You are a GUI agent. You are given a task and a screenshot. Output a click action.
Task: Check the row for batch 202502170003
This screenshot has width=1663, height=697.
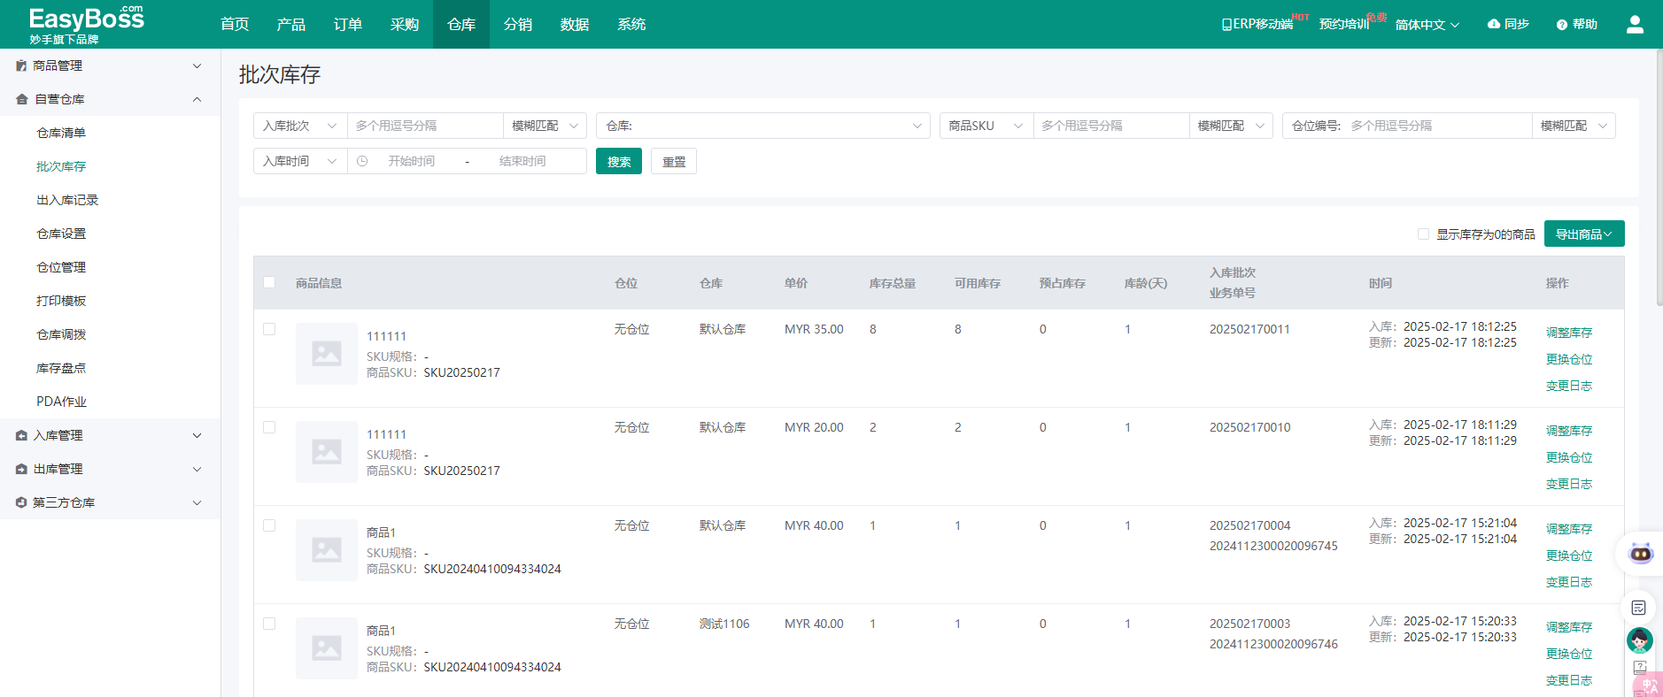pos(269,624)
